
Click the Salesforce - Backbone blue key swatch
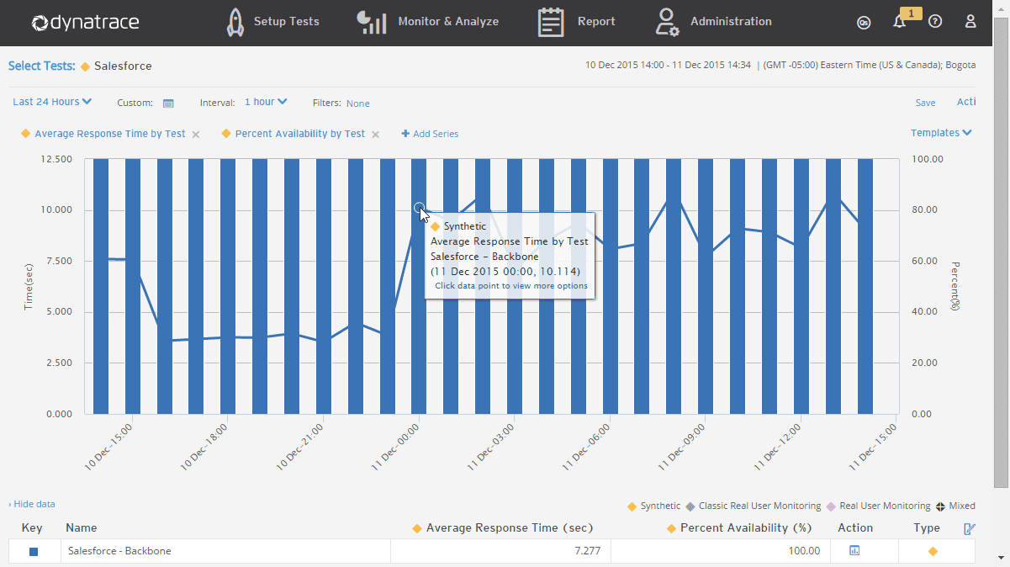click(x=34, y=552)
